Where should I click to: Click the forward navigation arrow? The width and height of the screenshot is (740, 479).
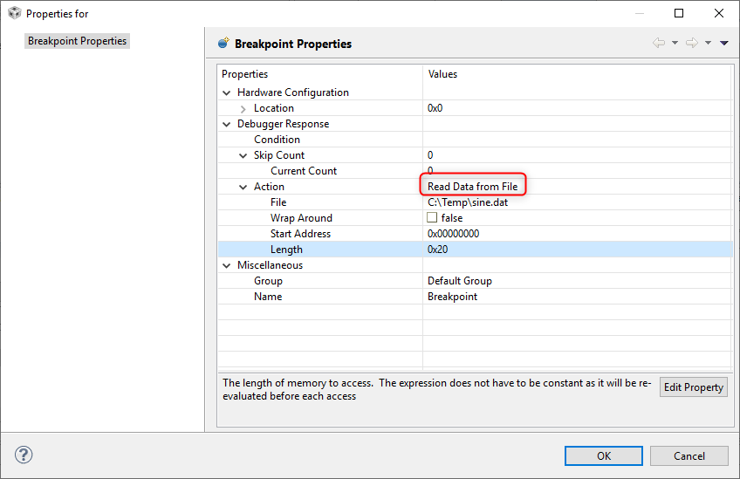pos(691,43)
